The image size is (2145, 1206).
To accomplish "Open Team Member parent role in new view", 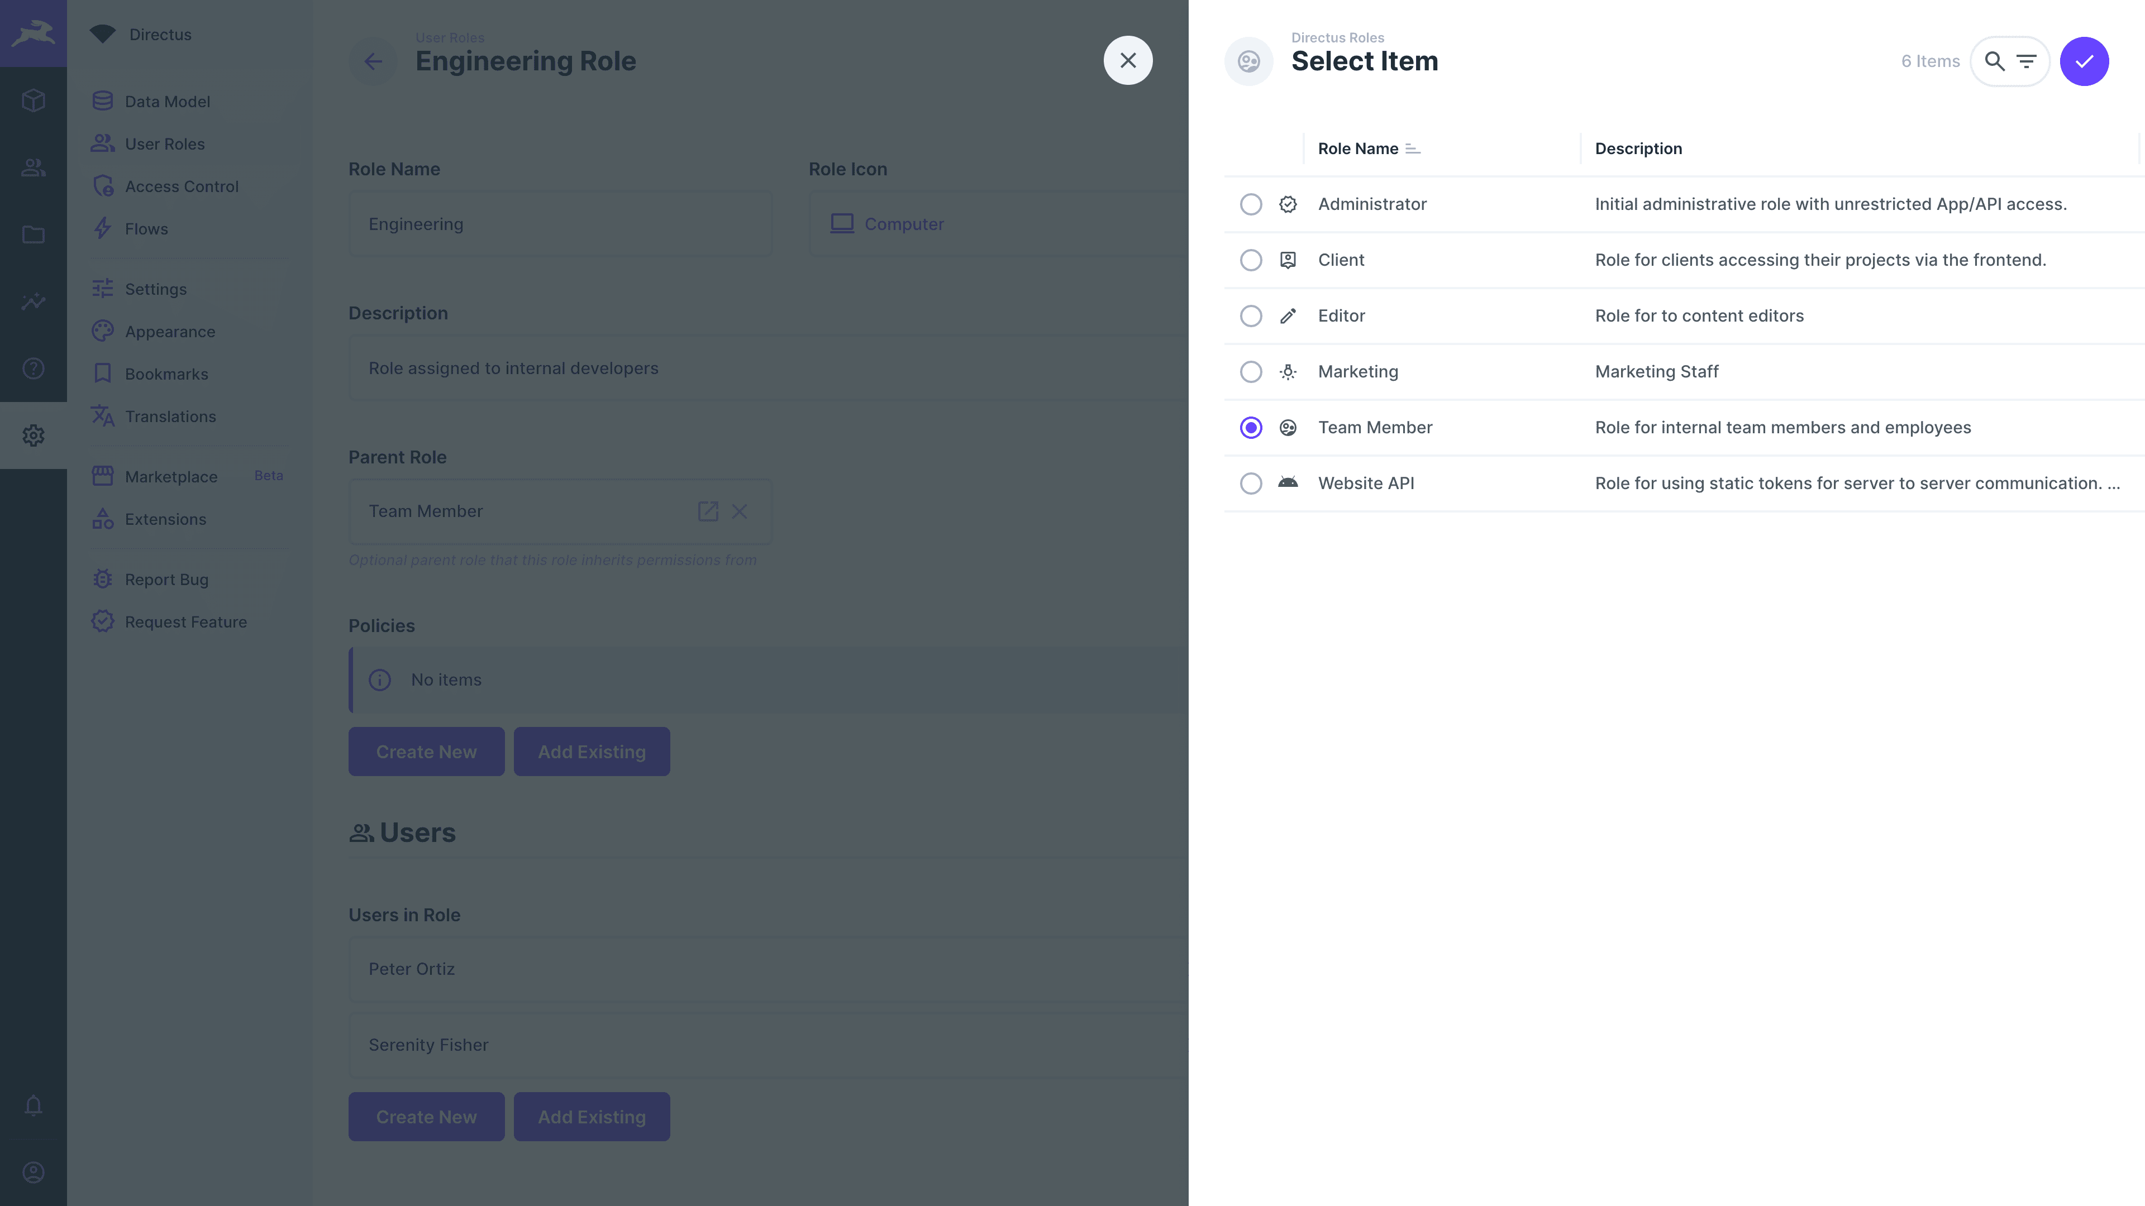I will click(x=708, y=511).
